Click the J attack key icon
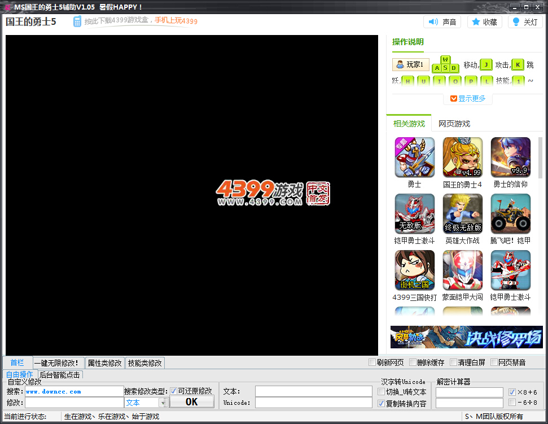548x424 pixels. coord(486,64)
